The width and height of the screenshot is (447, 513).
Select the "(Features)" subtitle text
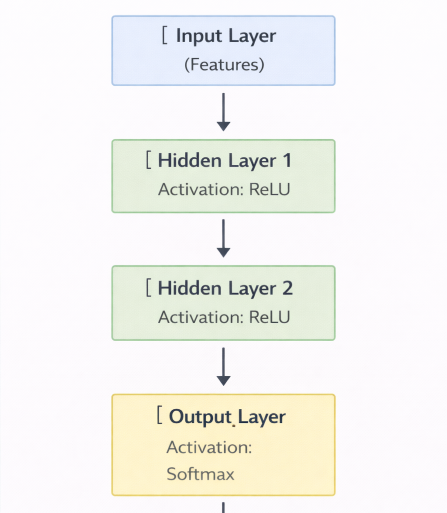coord(224,65)
